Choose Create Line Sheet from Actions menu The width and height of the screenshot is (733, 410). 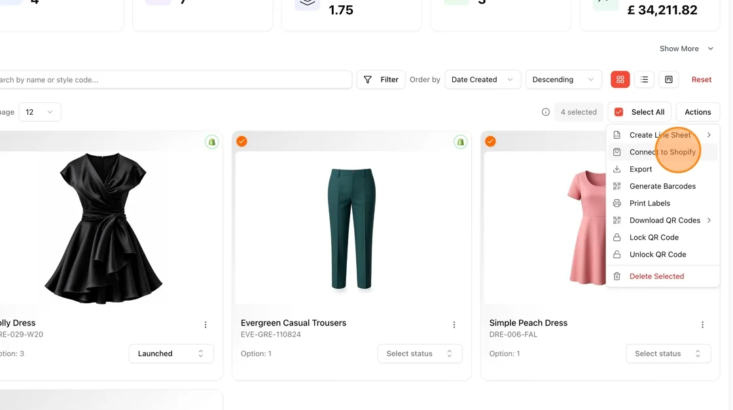[663, 135]
